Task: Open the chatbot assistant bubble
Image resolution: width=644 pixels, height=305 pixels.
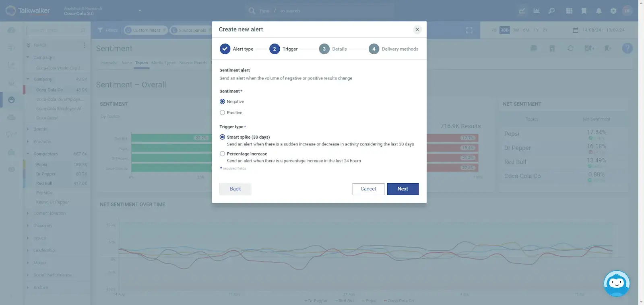Action: (617, 283)
